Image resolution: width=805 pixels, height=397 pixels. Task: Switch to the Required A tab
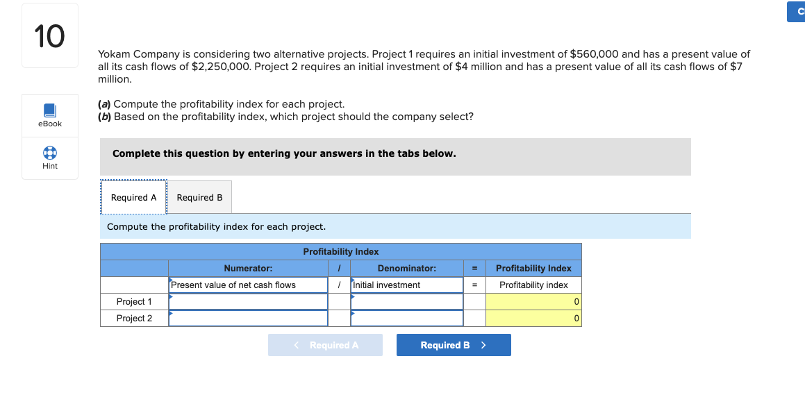pos(134,197)
